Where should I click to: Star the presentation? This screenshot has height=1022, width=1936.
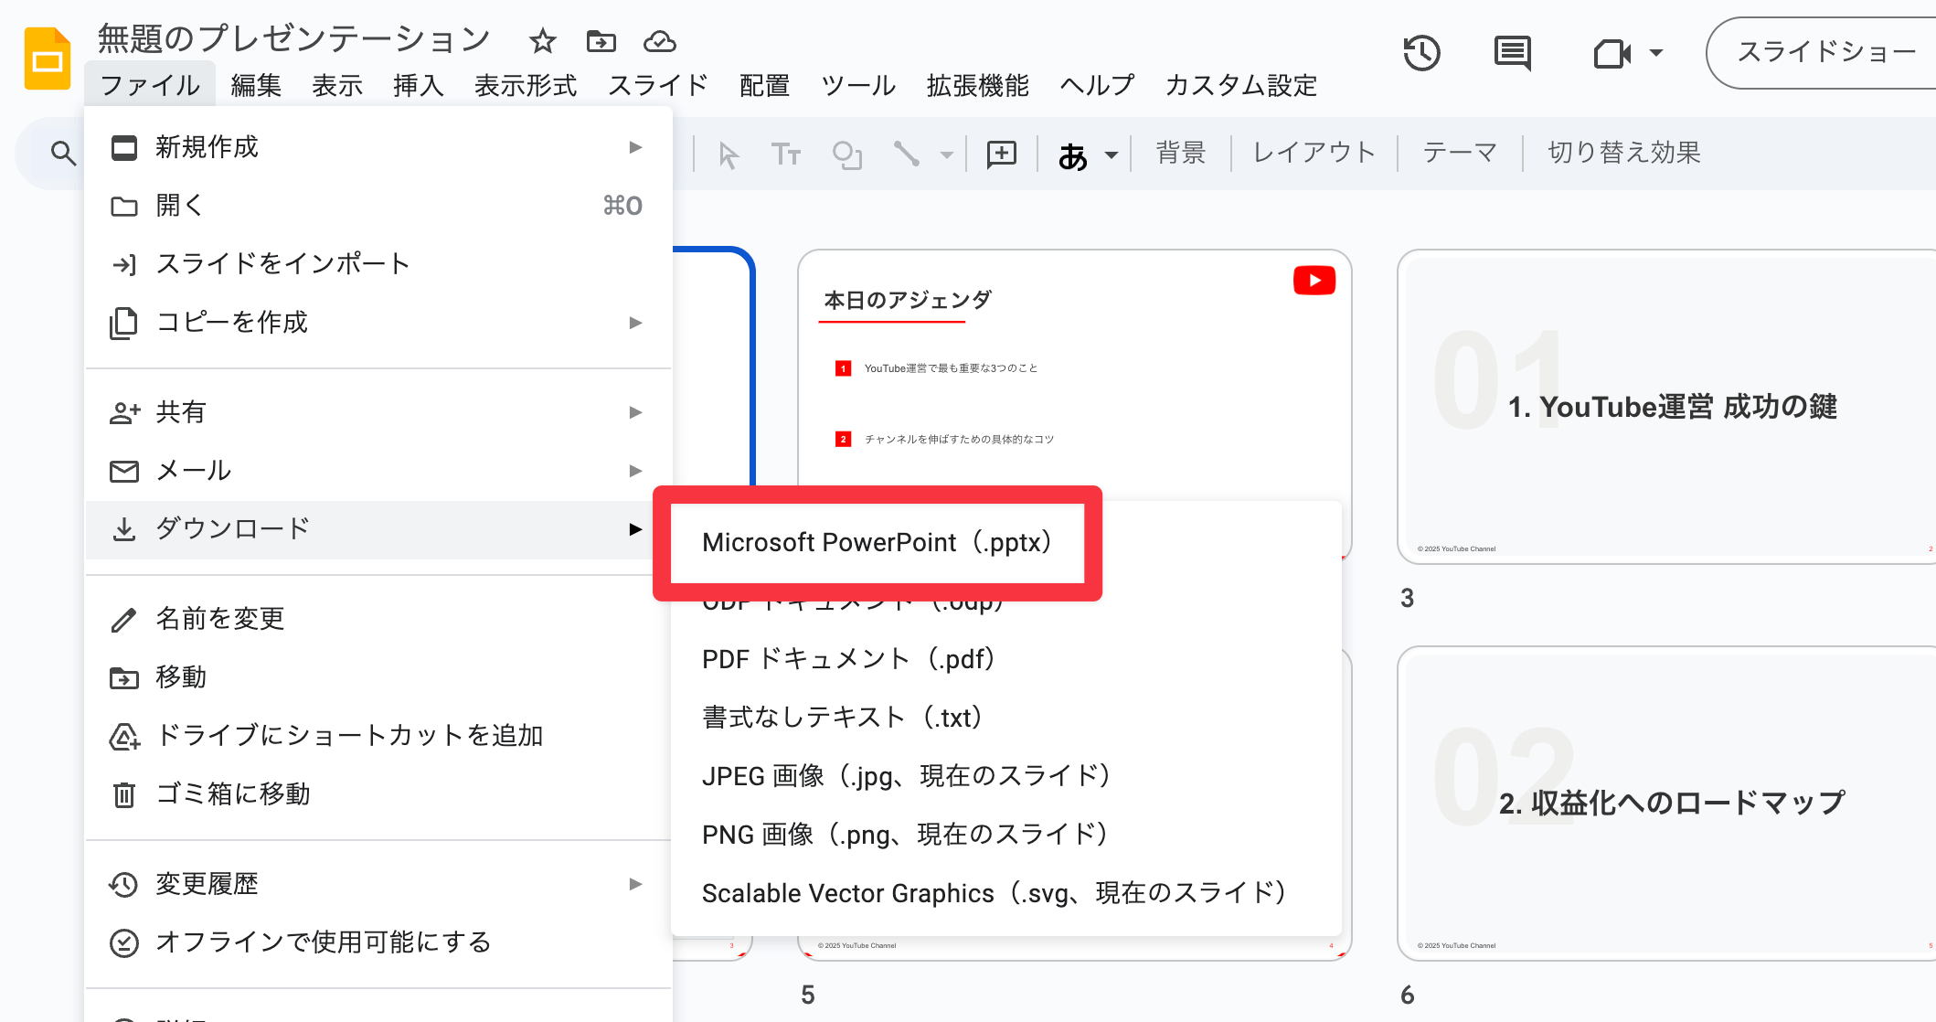point(541,41)
